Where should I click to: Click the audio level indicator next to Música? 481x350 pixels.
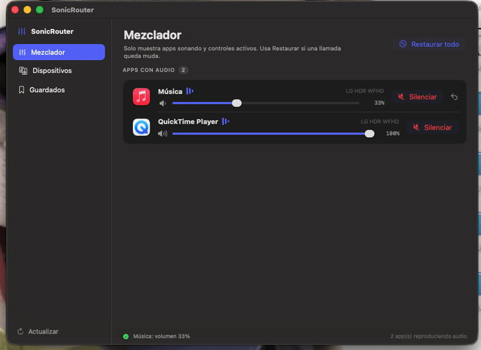[190, 91]
